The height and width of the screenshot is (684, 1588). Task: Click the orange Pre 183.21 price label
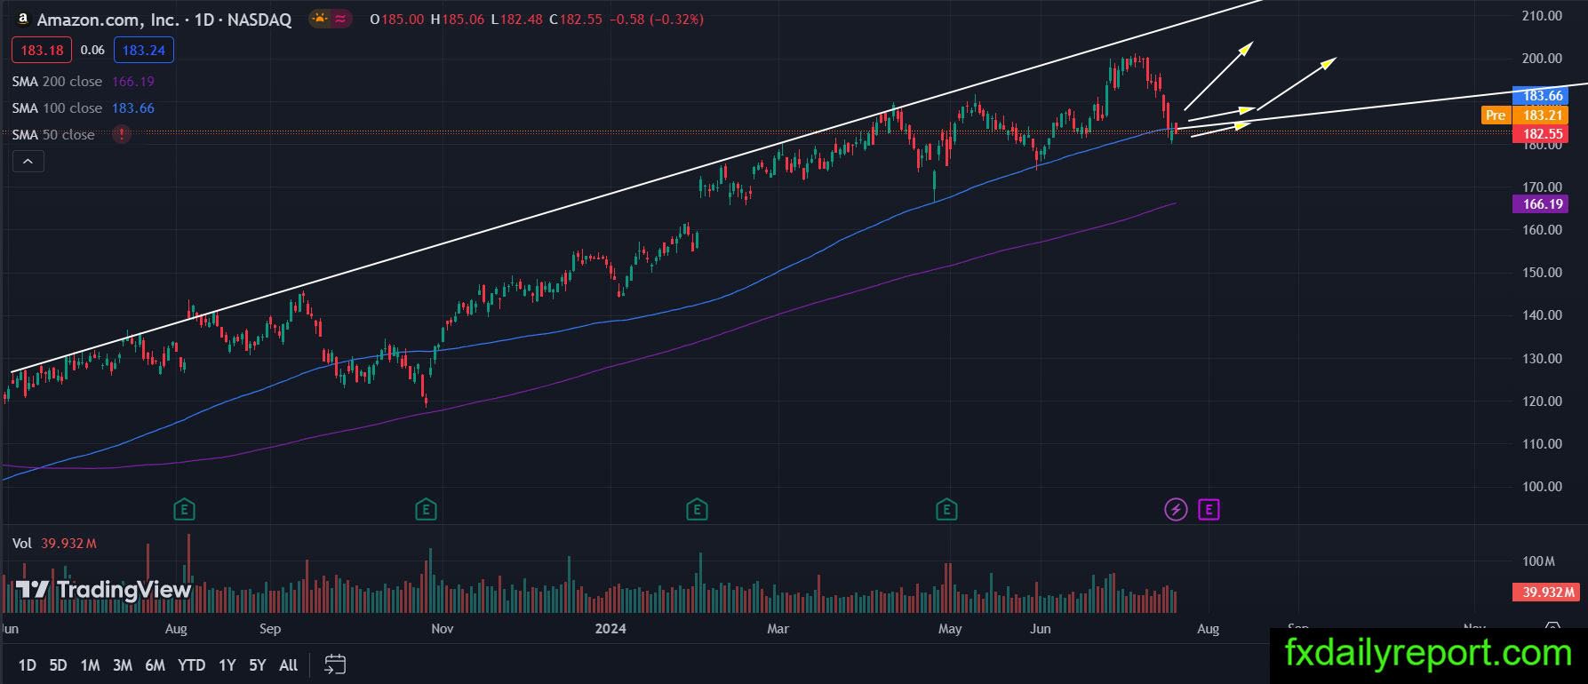(1524, 115)
